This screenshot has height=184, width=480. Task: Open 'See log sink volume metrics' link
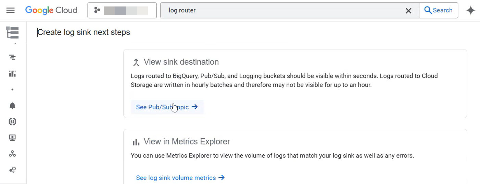pyautogui.click(x=180, y=178)
